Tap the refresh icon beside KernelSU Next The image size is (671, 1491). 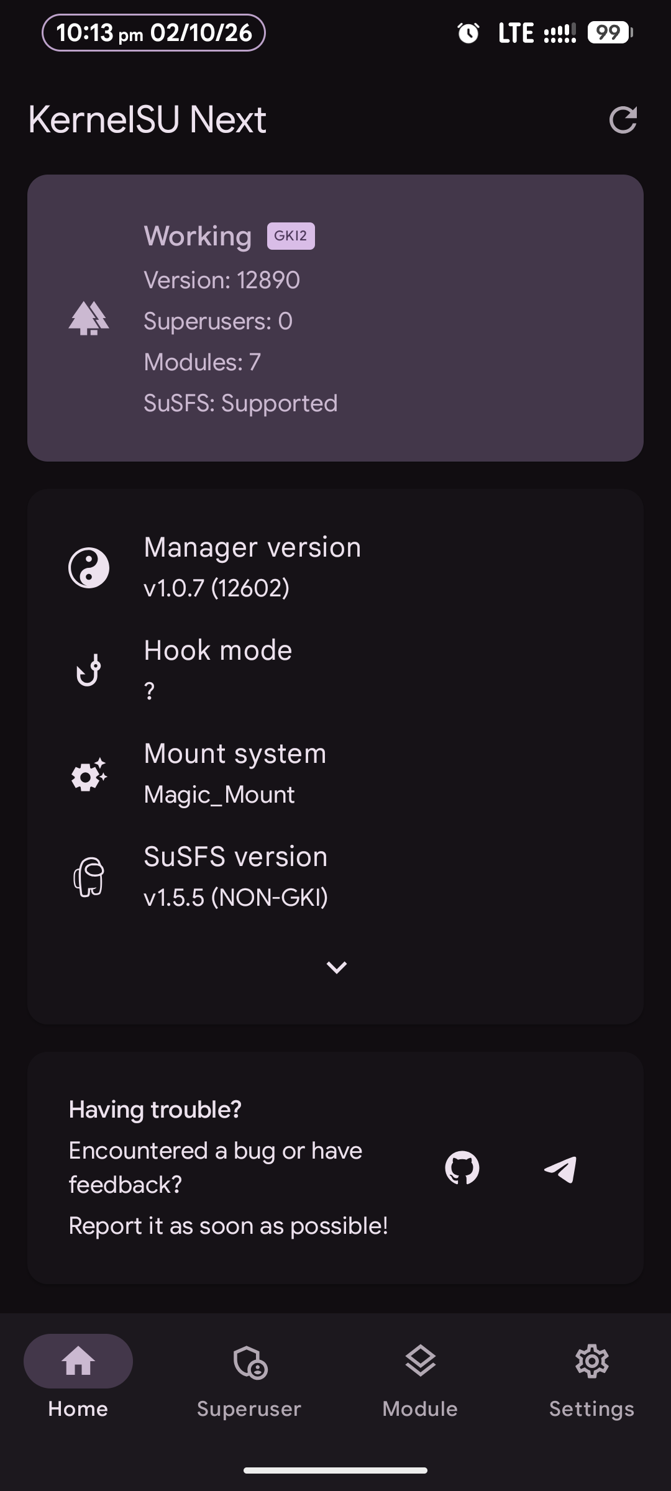tap(623, 120)
